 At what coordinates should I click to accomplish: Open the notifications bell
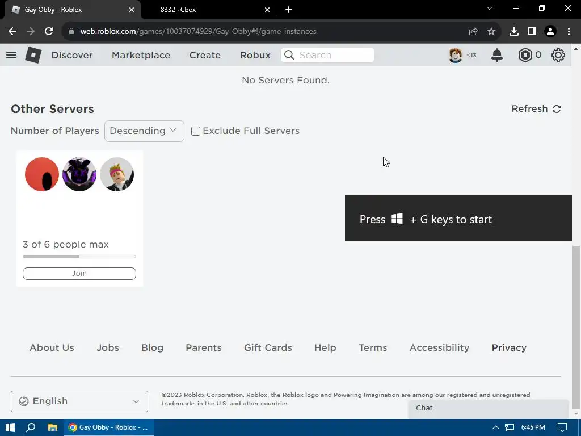point(497,55)
